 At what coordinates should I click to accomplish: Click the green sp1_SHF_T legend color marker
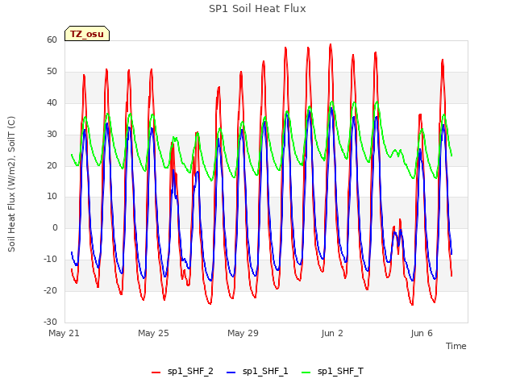tap(306, 372)
